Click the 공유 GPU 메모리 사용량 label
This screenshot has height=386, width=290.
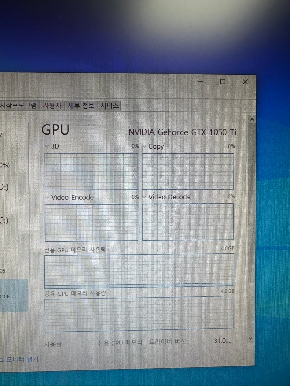[x=75, y=294]
